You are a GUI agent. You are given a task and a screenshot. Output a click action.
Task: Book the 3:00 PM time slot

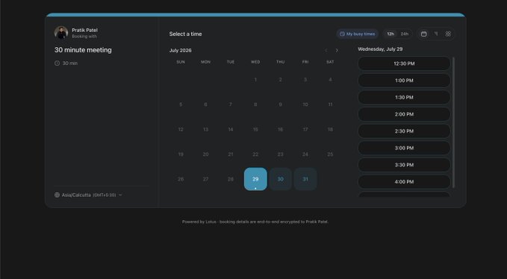tap(404, 148)
